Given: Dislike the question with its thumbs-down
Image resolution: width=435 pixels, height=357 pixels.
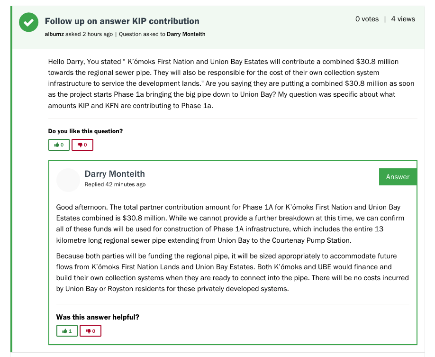Looking at the screenshot, I should (x=82, y=145).
